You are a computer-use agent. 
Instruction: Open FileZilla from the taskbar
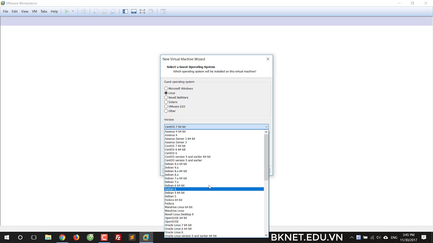pos(118,238)
